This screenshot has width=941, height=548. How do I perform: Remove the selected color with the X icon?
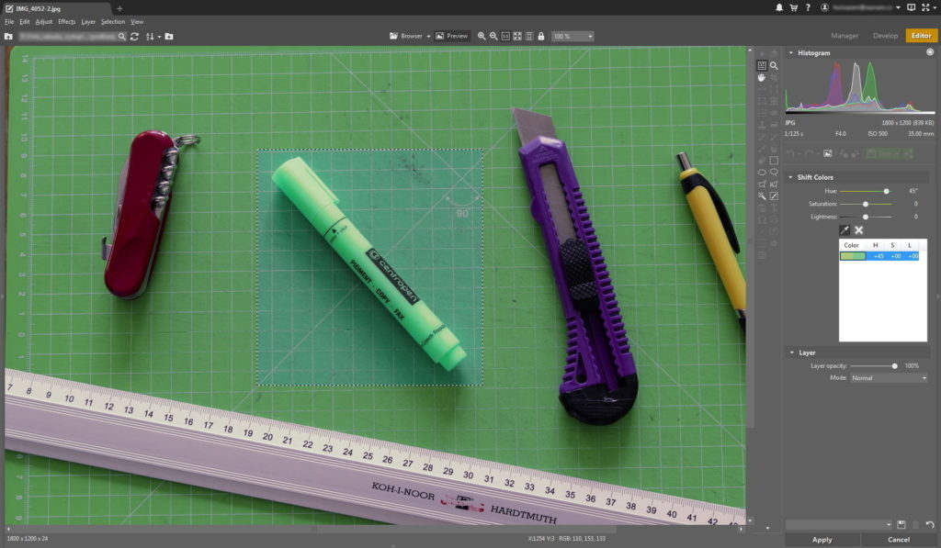[859, 230]
